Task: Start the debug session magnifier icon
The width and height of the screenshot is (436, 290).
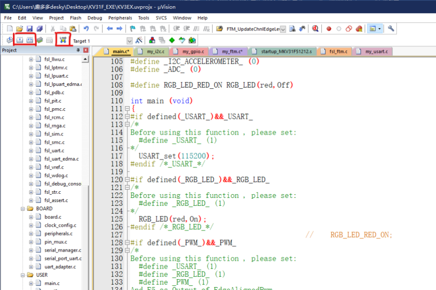Action: 315,29
